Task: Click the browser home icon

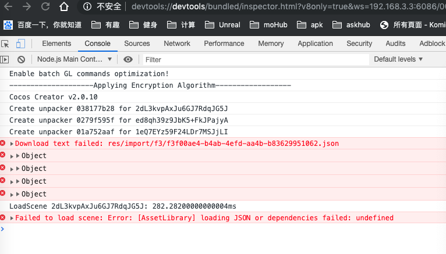Action: coord(63,8)
